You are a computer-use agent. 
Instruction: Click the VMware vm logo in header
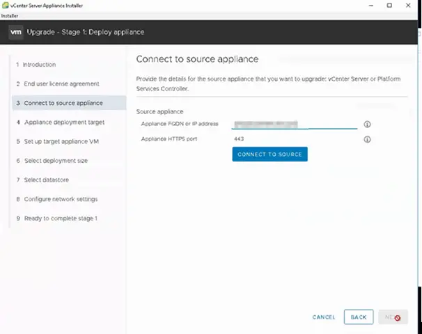click(15, 32)
